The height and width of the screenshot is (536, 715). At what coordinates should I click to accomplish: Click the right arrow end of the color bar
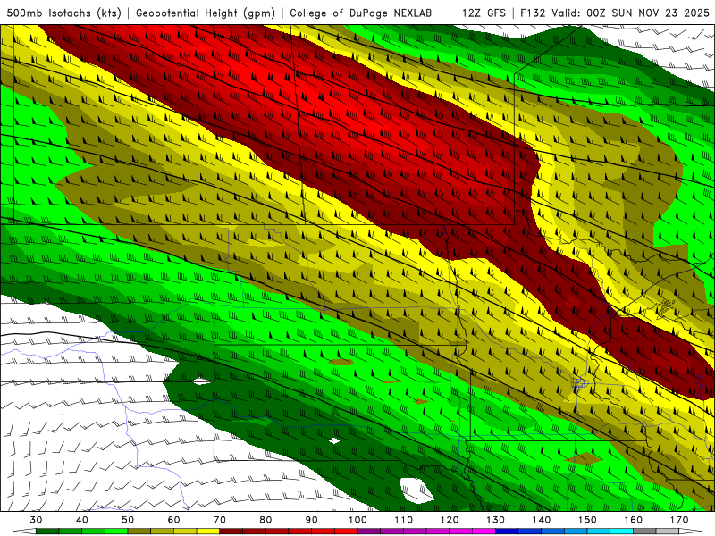[x=692, y=532]
